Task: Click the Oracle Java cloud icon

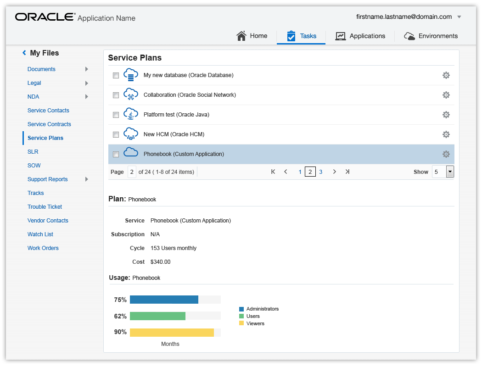Action: (x=131, y=114)
